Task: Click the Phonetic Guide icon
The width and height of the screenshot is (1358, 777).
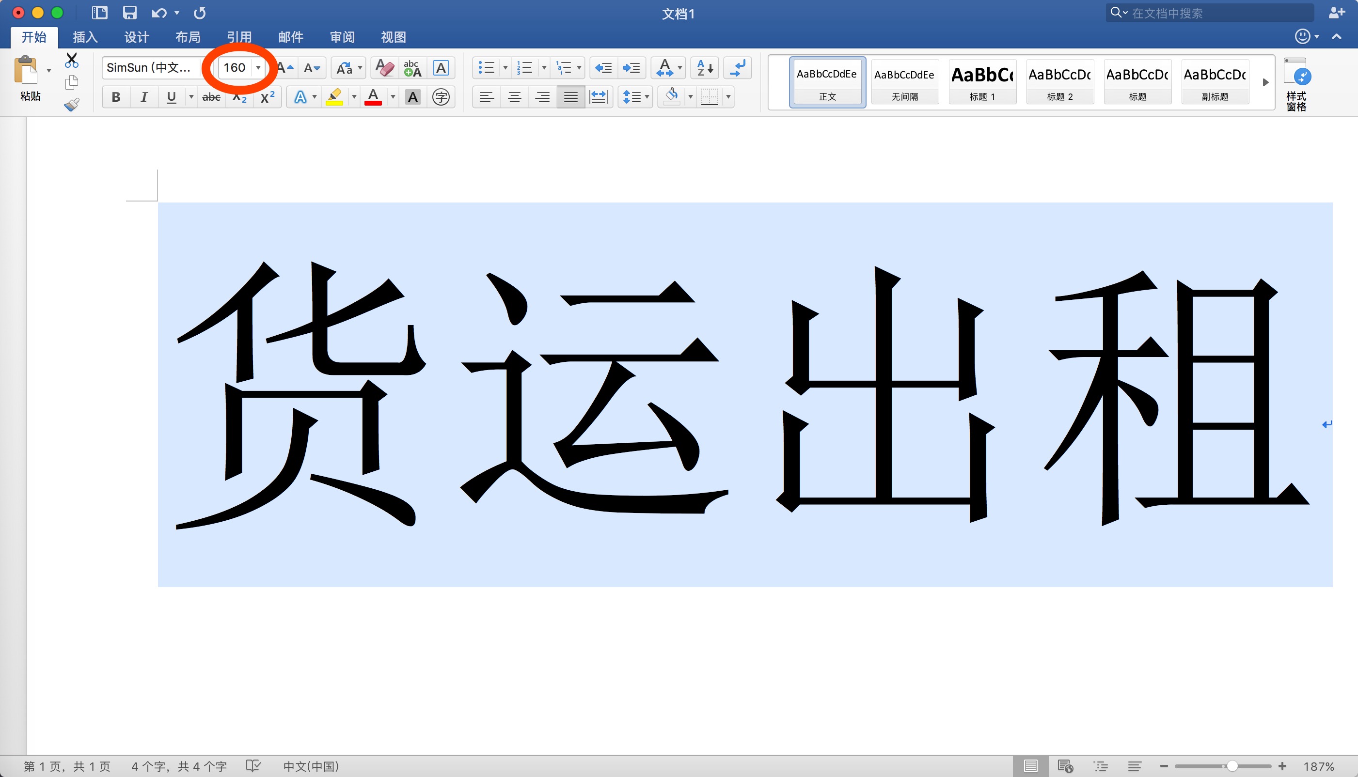Action: (x=412, y=68)
